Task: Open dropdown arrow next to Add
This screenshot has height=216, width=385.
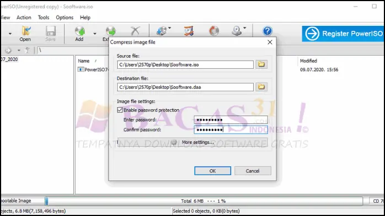Action: [95, 34]
